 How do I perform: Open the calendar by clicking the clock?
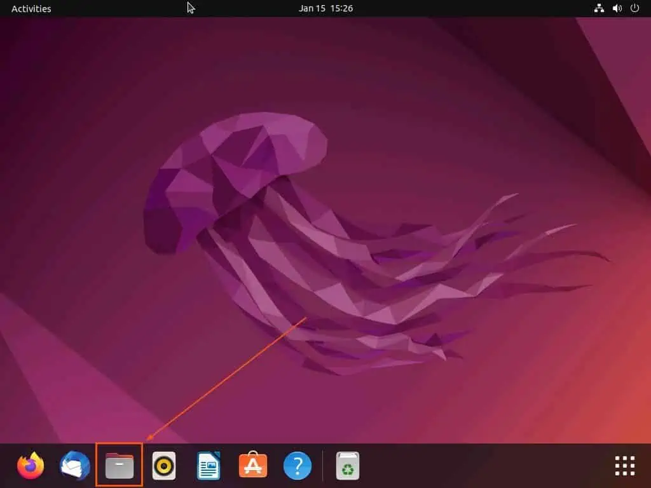coord(325,8)
